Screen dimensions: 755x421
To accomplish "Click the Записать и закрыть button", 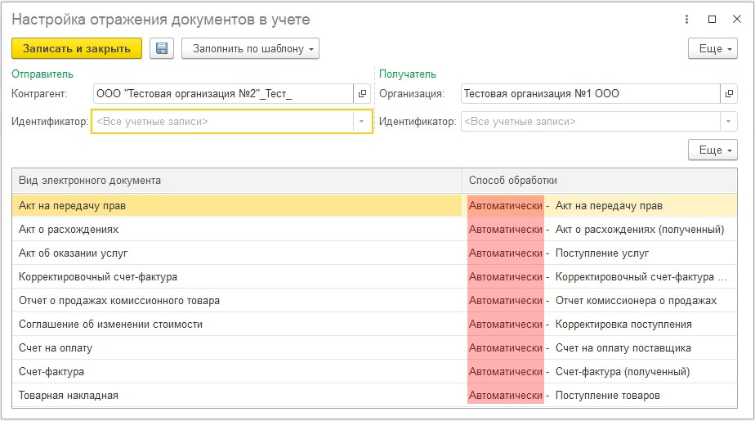I will pos(77,48).
